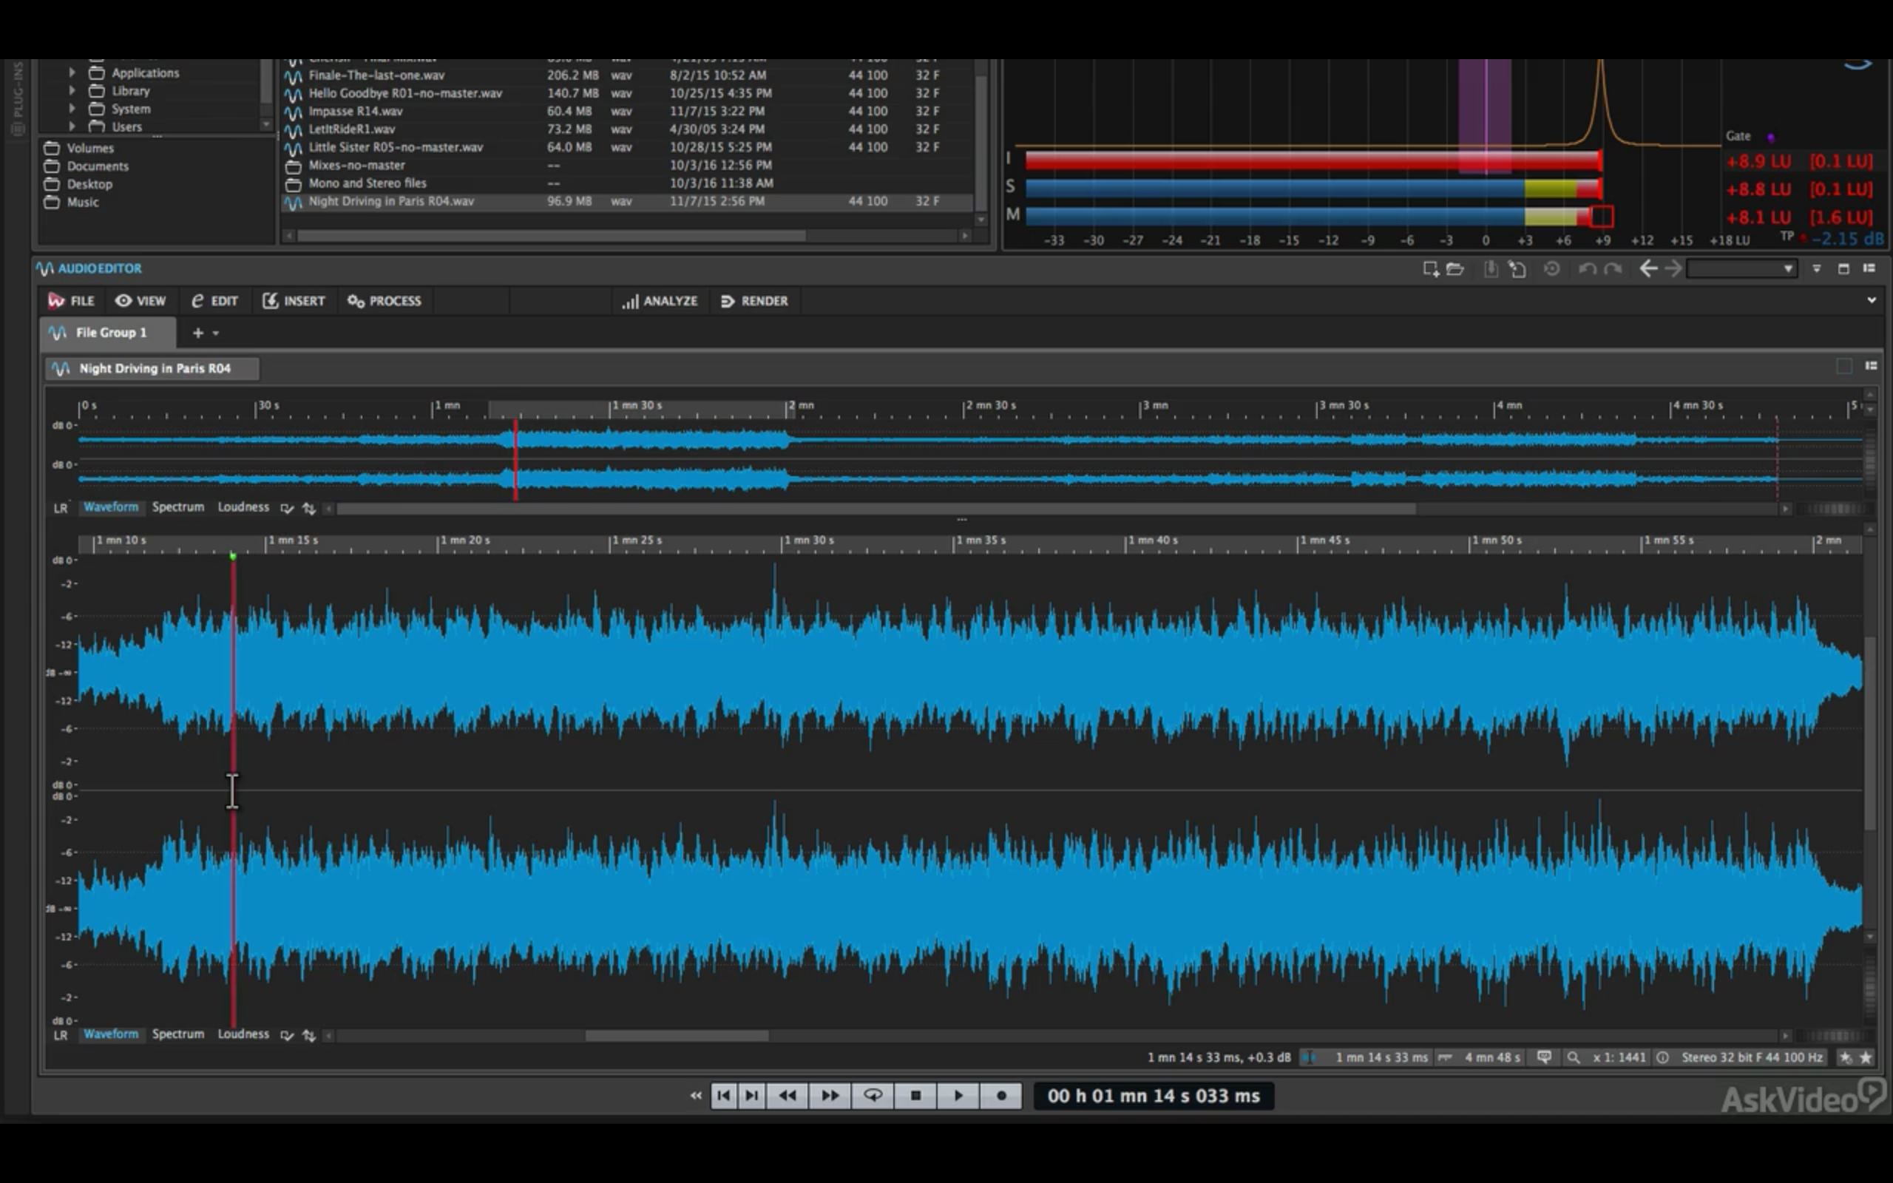Toggle the checkmark sync icon in the overview pane

pyautogui.click(x=287, y=509)
